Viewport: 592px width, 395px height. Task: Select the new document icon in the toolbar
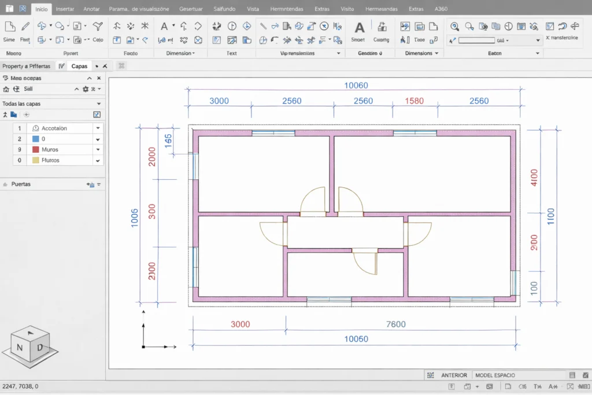coord(10,27)
